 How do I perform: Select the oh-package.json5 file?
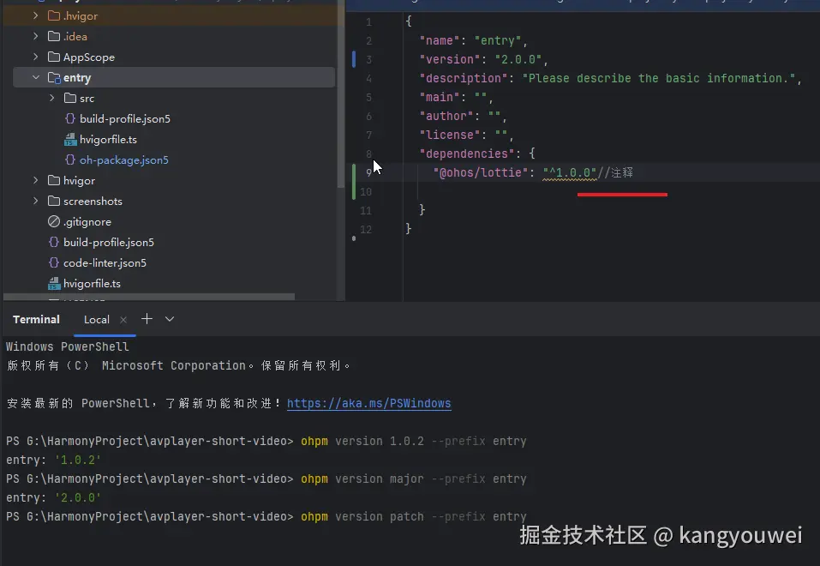tap(124, 160)
